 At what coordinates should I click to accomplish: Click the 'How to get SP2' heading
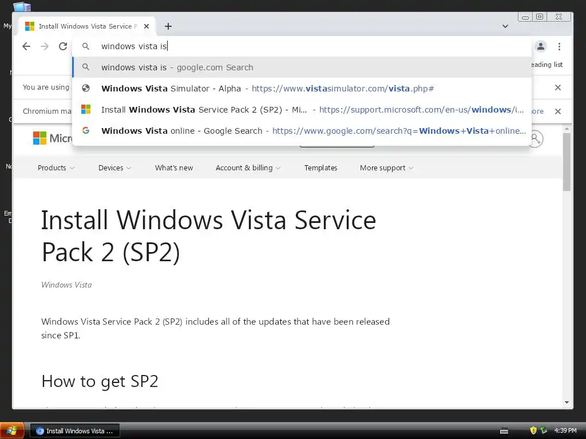click(x=100, y=381)
